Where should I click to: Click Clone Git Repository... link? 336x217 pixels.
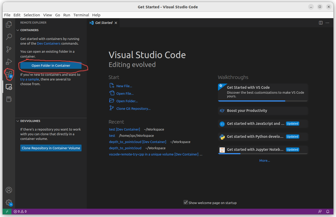[133, 108]
